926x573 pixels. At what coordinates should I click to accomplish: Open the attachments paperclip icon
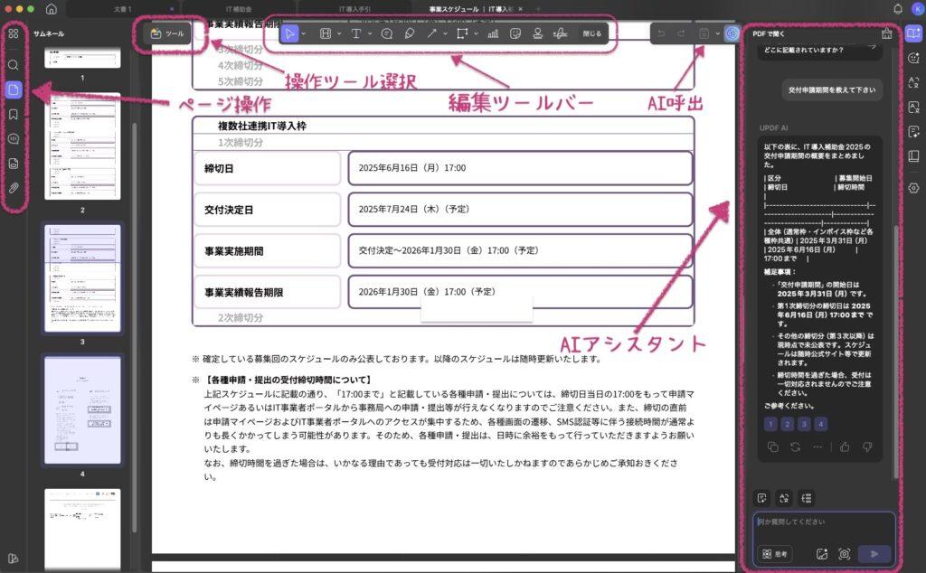click(x=13, y=188)
